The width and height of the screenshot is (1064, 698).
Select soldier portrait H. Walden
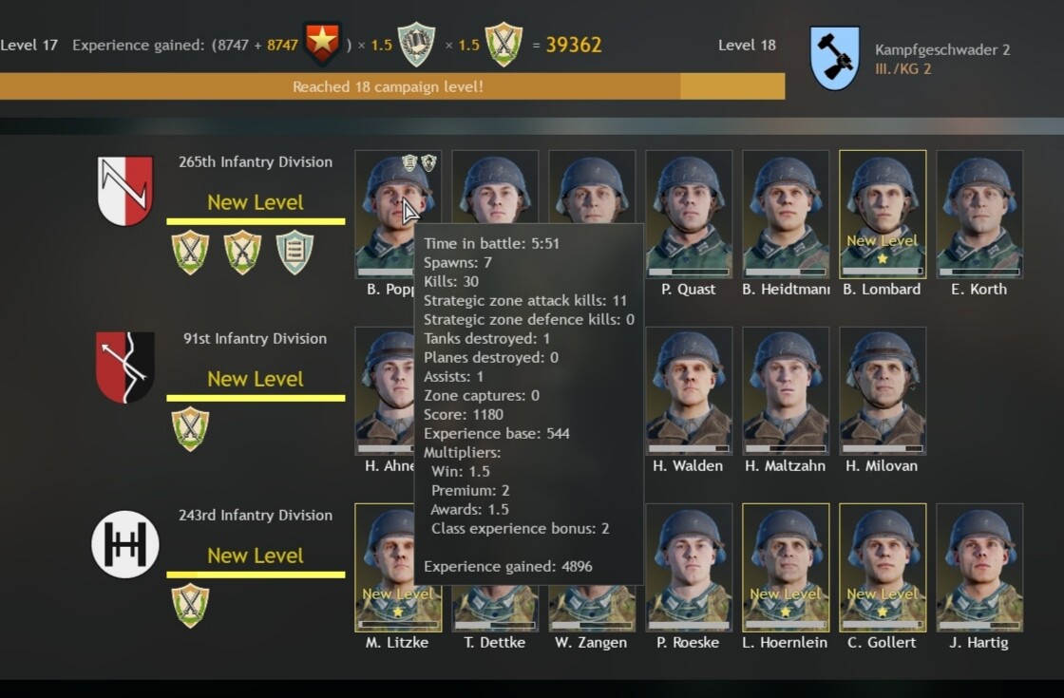[689, 390]
